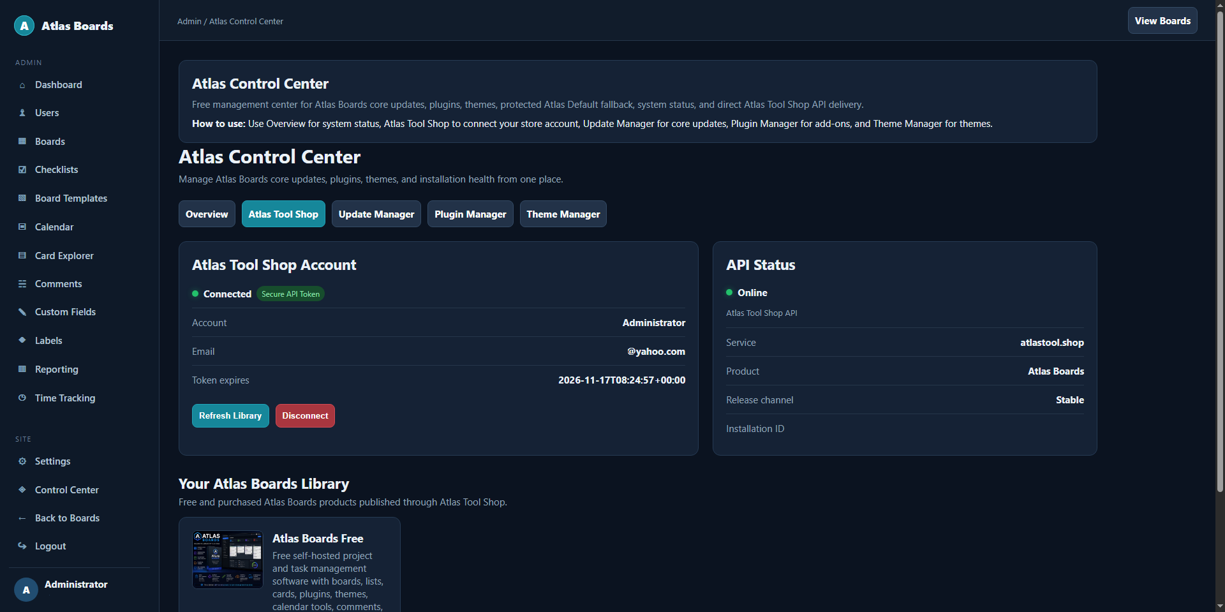The width and height of the screenshot is (1225, 612).
Task: Open Dashboard via its home icon
Action: pyautogui.click(x=22, y=85)
